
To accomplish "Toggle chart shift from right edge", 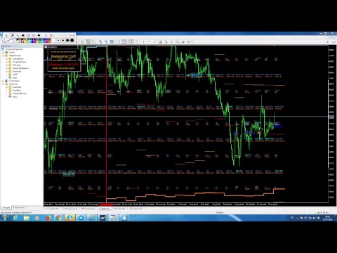I will 124,41.
